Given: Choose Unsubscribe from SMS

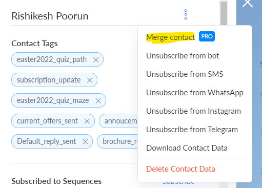Looking at the screenshot, I should point(185,74).
